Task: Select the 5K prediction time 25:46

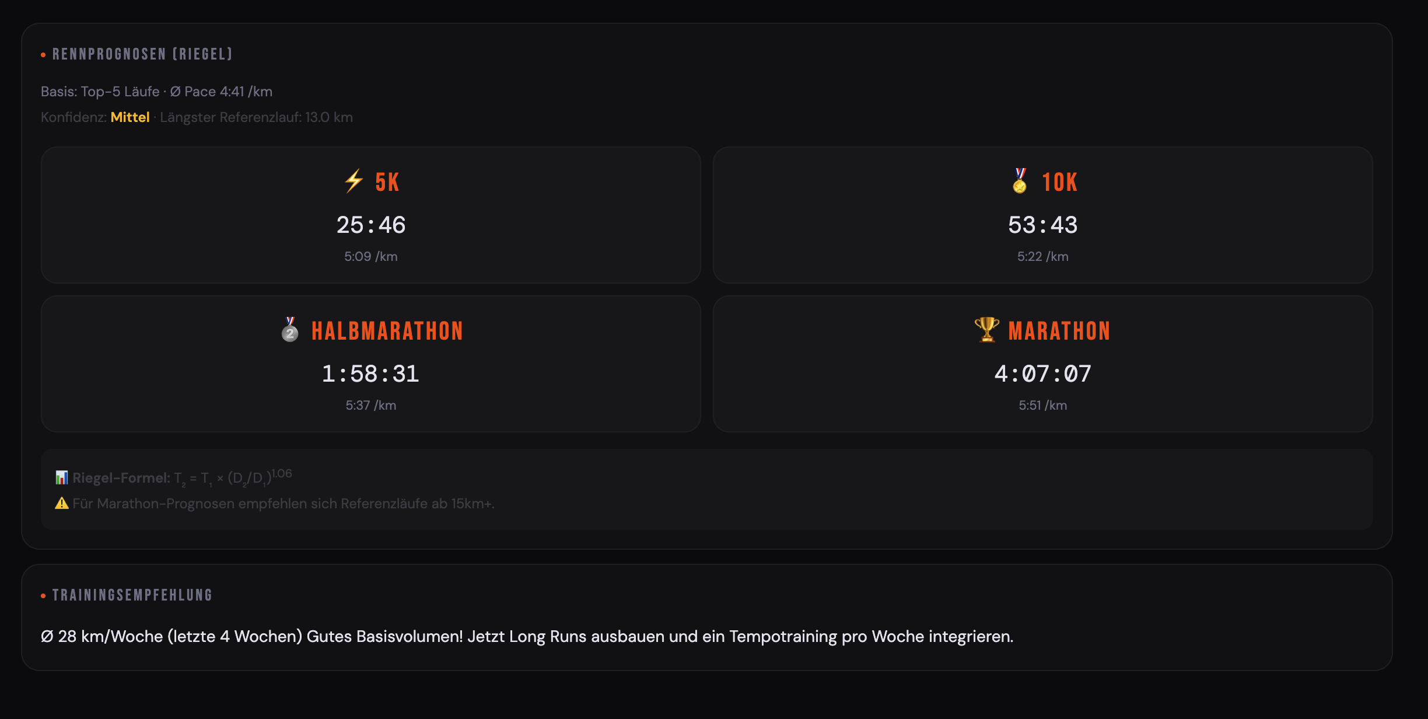Action: tap(371, 225)
